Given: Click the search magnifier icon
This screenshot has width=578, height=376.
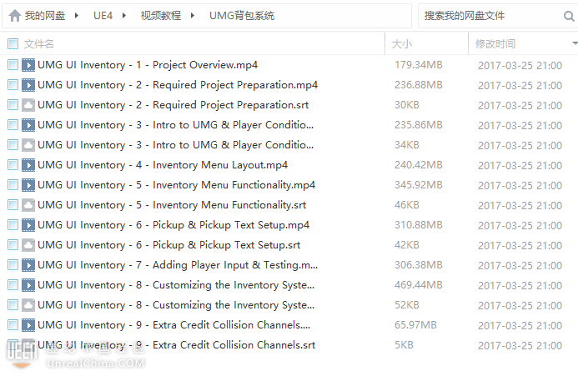Looking at the screenshot, I should 569,16.
